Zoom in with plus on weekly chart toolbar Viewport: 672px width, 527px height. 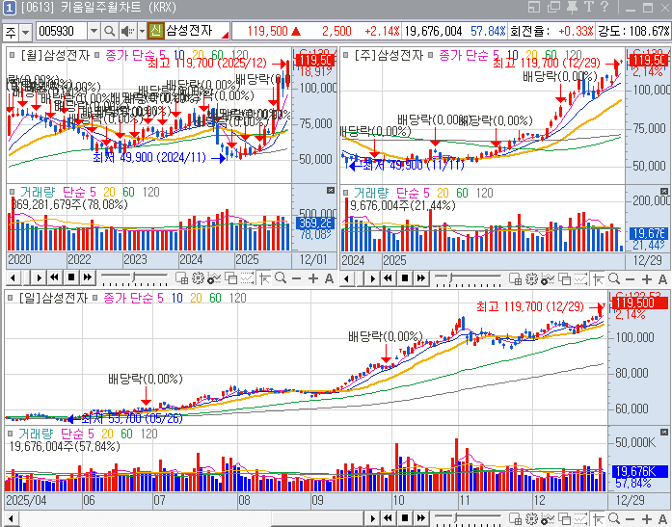tap(647, 279)
